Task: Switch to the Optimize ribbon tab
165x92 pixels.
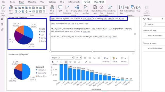Action: tap(52, 2)
